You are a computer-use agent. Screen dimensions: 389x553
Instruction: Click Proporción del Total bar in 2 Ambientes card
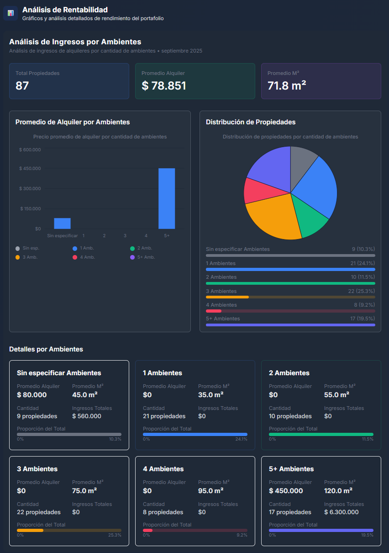click(x=321, y=434)
